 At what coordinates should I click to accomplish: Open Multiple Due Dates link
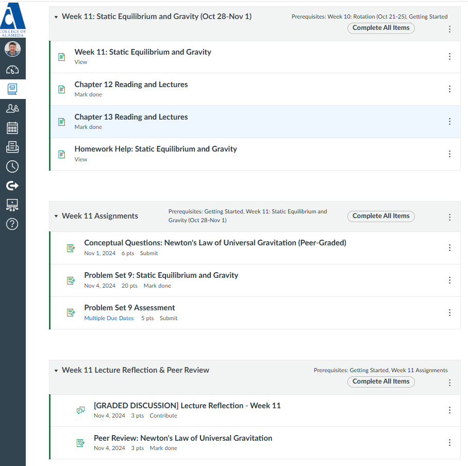[109, 318]
